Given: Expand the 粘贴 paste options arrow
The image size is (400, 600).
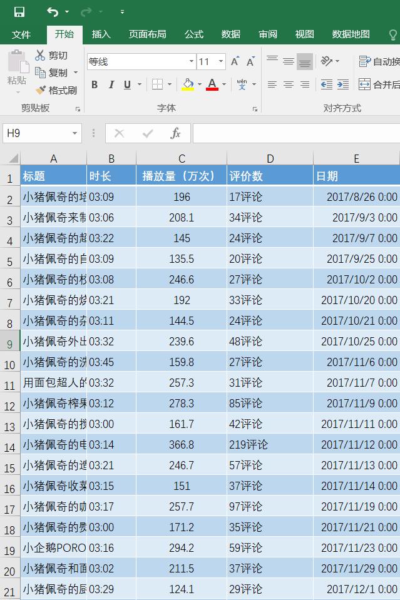Looking at the screenshot, I should 18,92.
